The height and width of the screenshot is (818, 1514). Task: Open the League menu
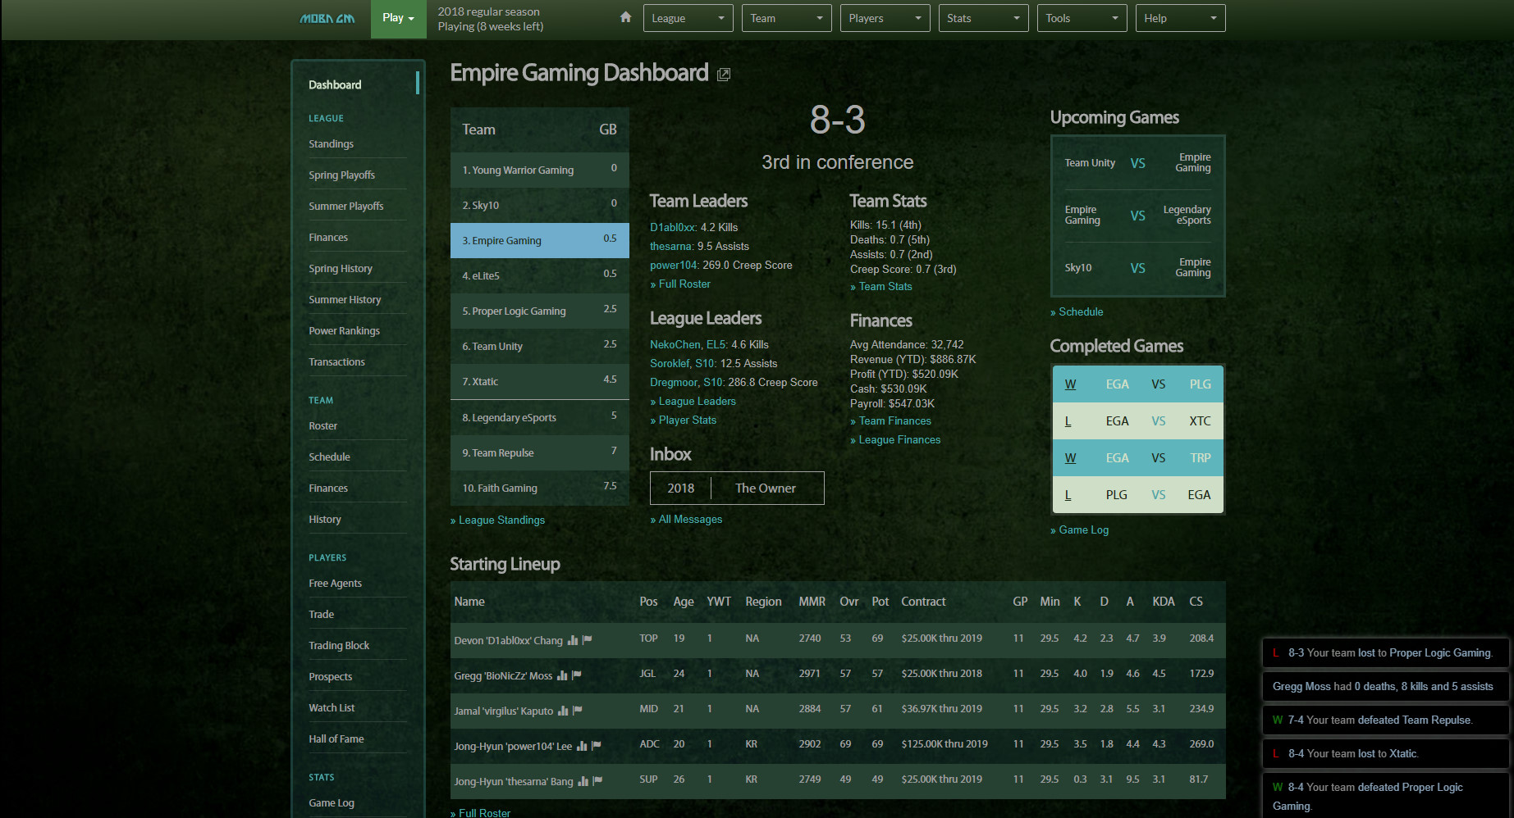(x=688, y=17)
